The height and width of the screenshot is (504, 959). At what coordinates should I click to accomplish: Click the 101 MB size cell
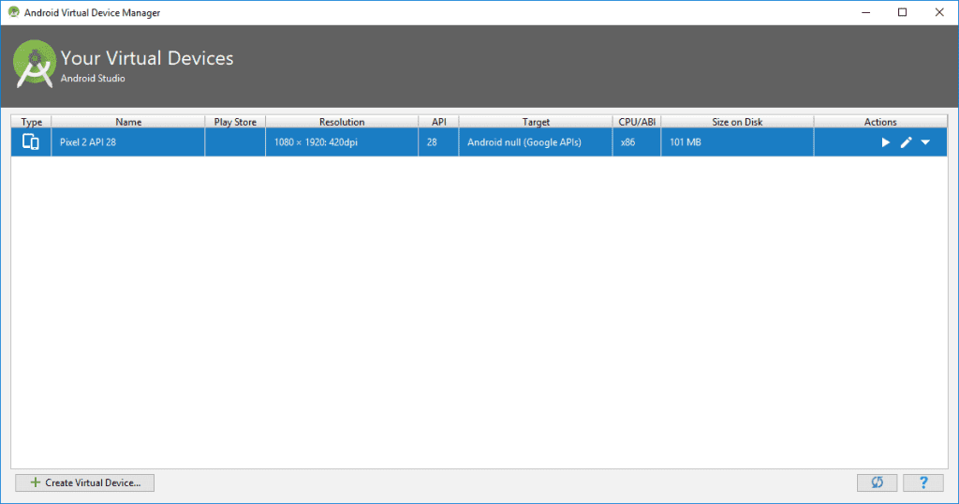coord(737,141)
